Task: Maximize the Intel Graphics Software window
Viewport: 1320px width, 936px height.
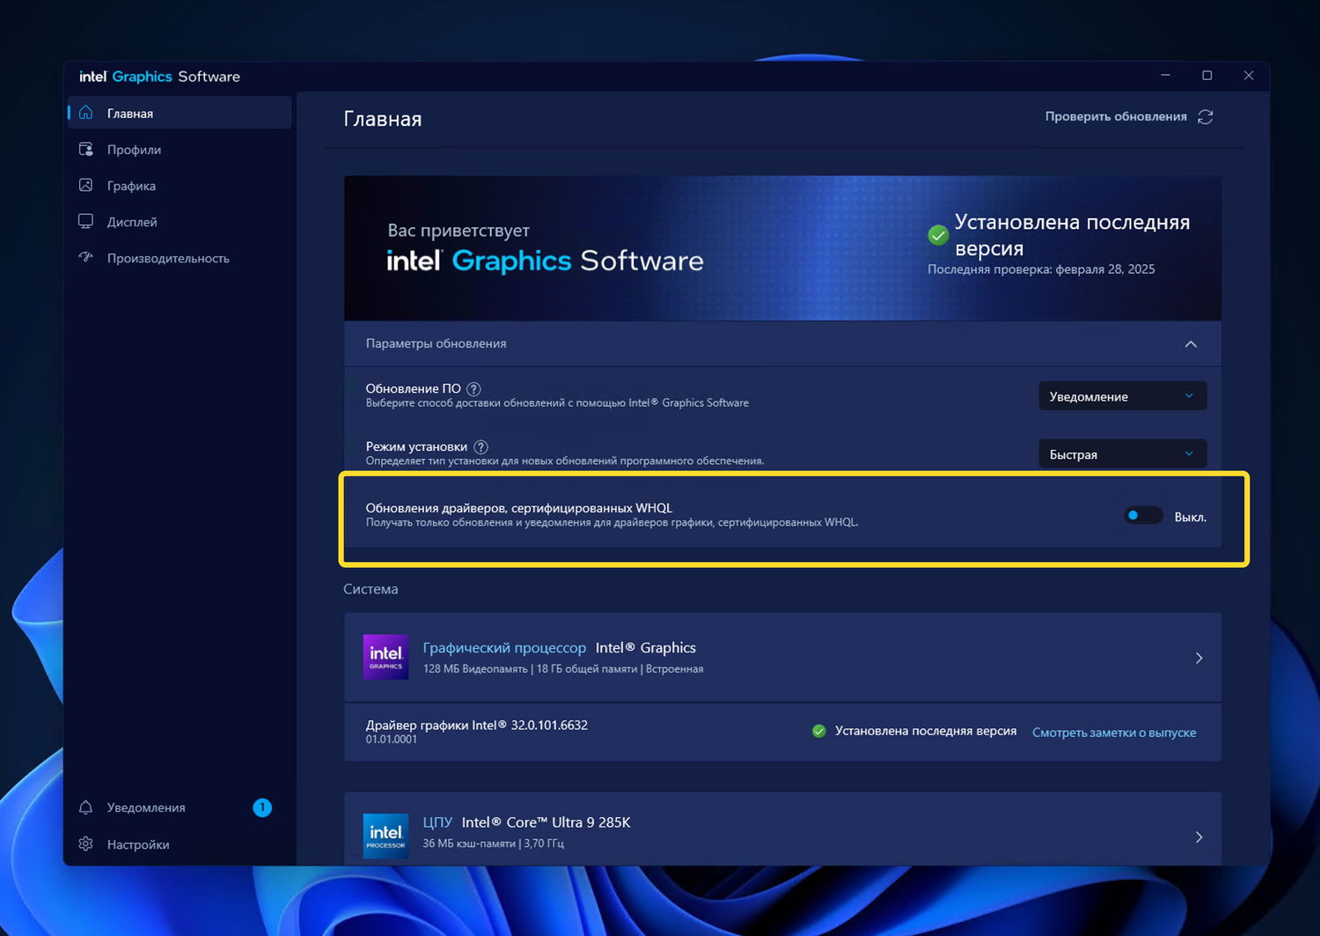Action: click(1207, 76)
